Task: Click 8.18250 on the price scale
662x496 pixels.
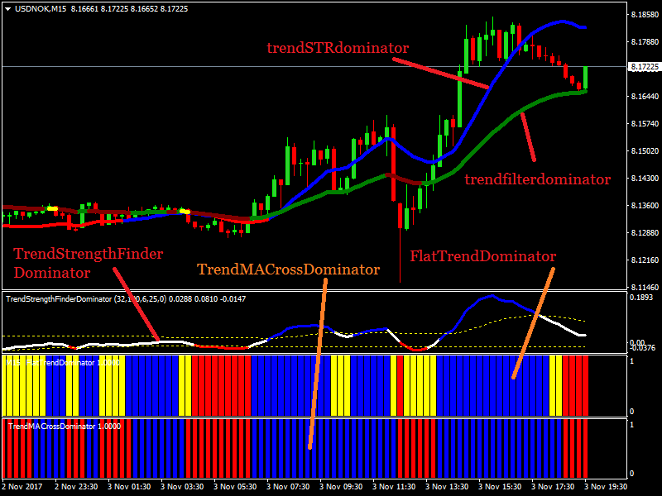Action: tap(644, 15)
